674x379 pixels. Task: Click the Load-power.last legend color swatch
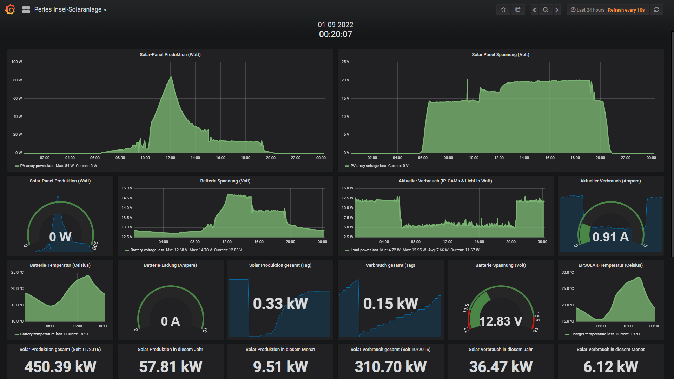[x=347, y=250]
